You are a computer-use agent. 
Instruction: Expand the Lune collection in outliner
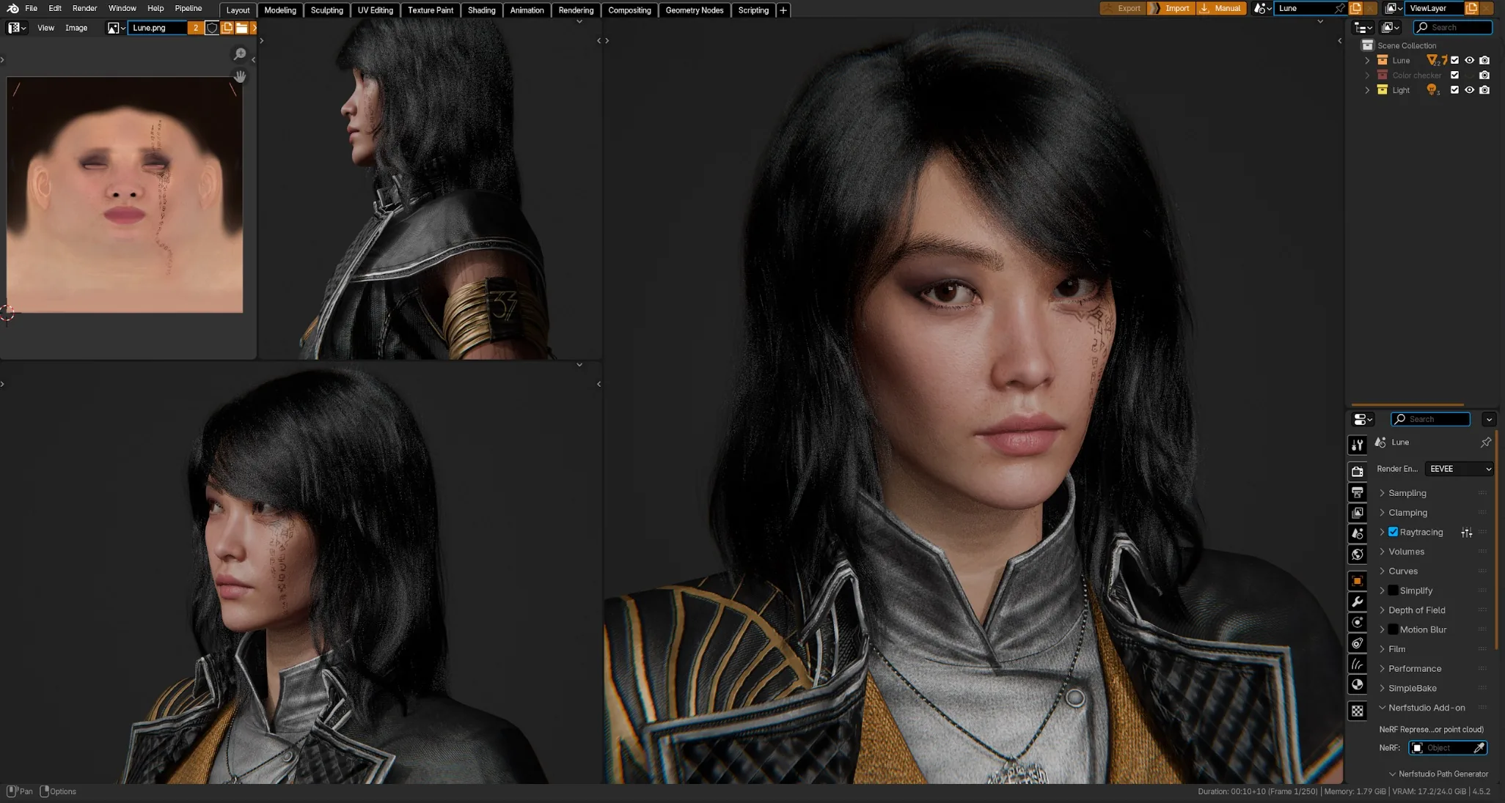pyautogui.click(x=1367, y=60)
